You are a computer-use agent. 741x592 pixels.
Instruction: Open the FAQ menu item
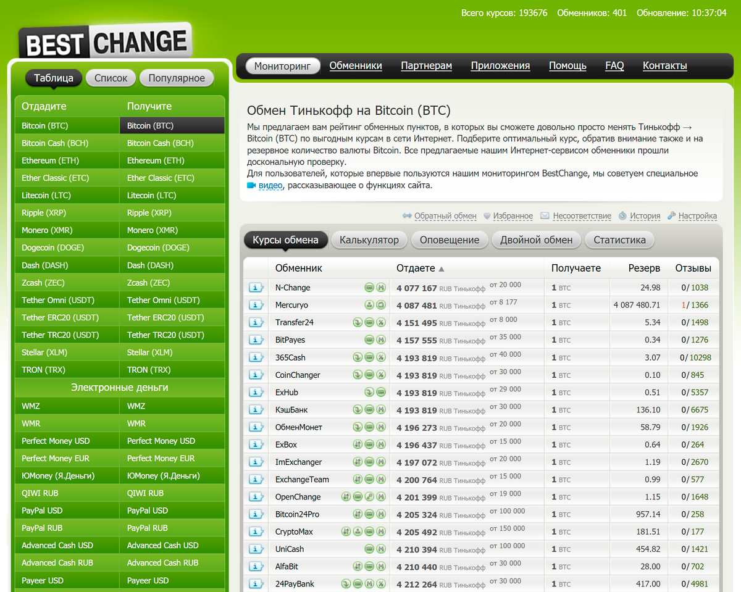click(614, 66)
